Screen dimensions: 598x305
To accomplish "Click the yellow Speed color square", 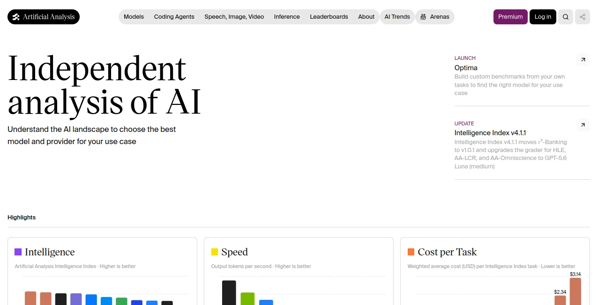I will tap(215, 252).
